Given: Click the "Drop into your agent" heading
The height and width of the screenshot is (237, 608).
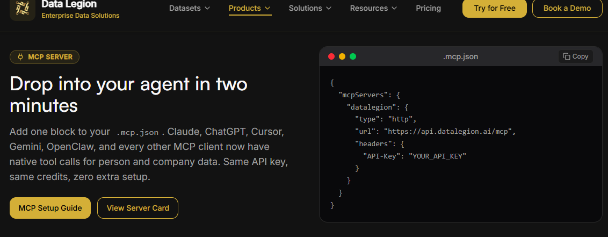Looking at the screenshot, I should click(128, 95).
